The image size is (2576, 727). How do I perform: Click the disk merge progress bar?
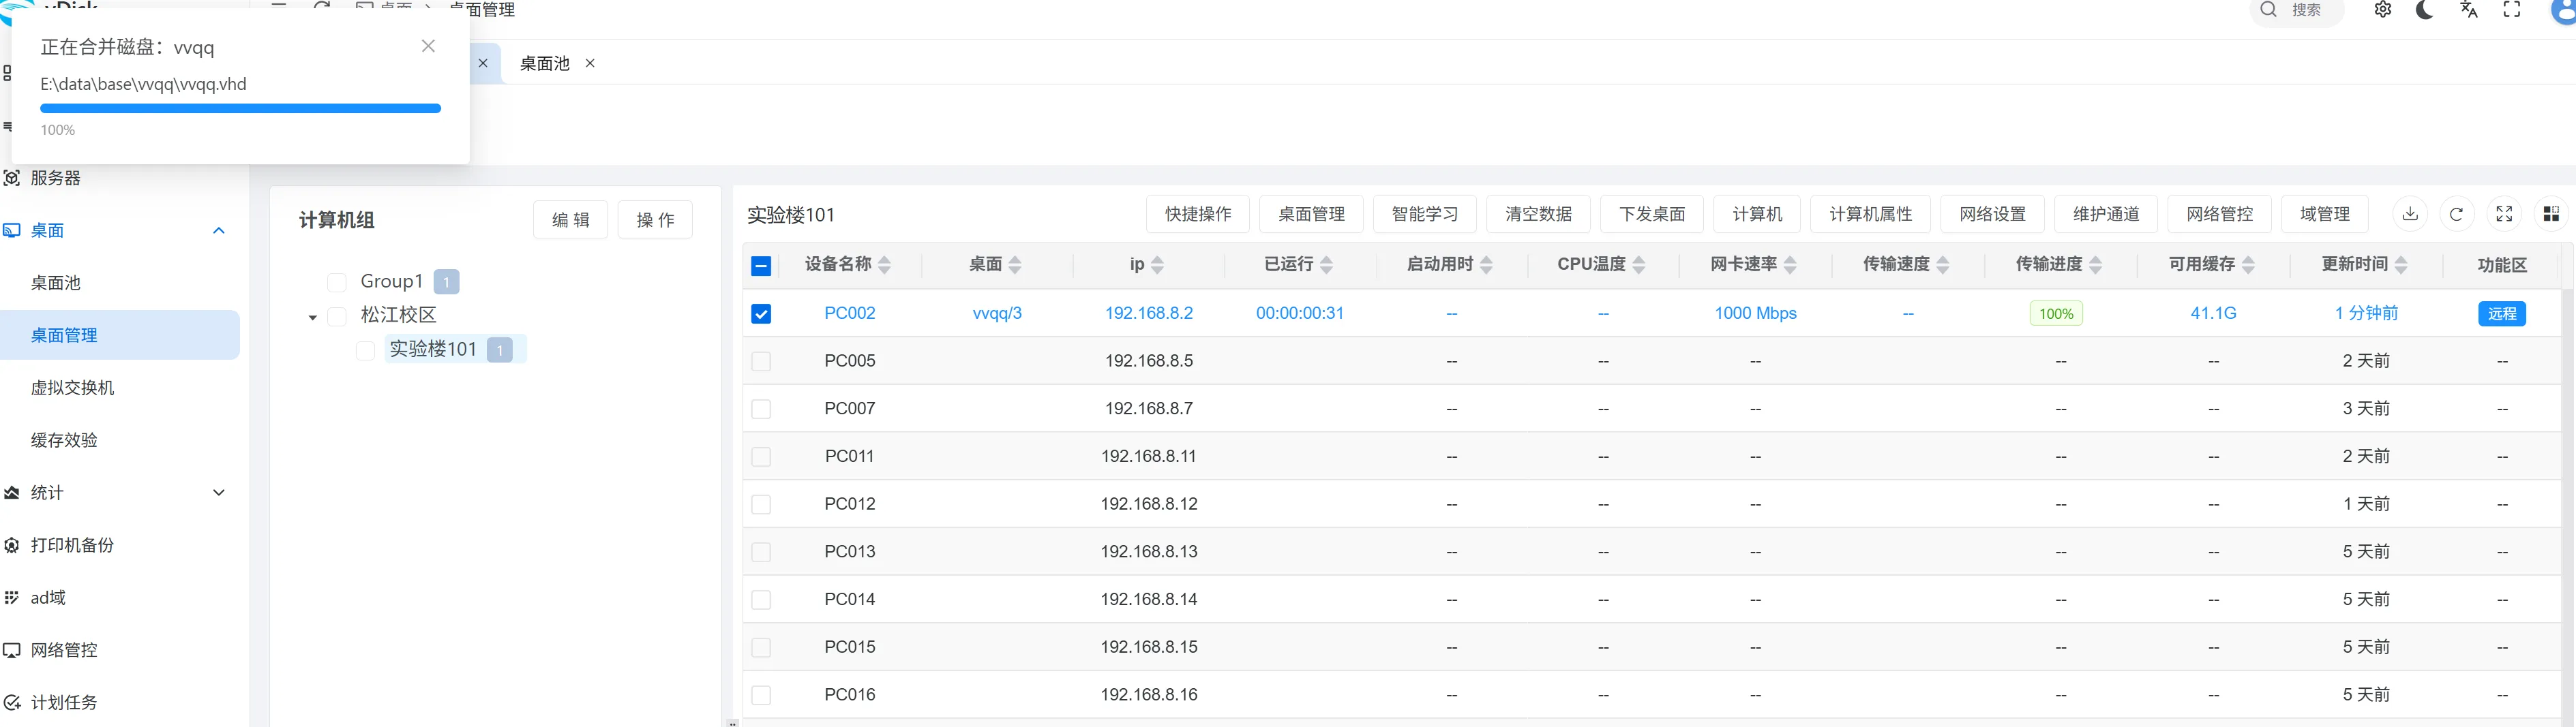tap(240, 108)
